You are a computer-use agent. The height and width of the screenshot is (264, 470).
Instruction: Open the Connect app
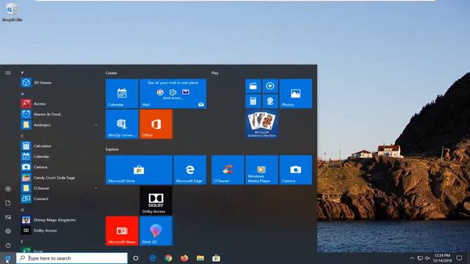(x=59, y=199)
